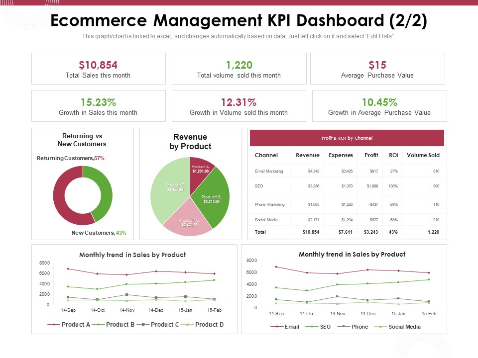This screenshot has height=358, width=478.
Task: Click the Phone legend entry
Action: pos(353,327)
